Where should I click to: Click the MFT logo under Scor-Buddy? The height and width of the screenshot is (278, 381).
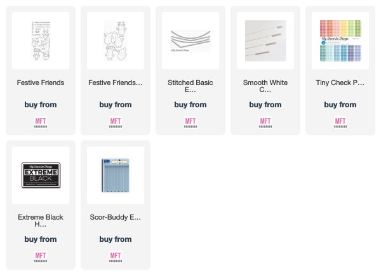coord(116,257)
